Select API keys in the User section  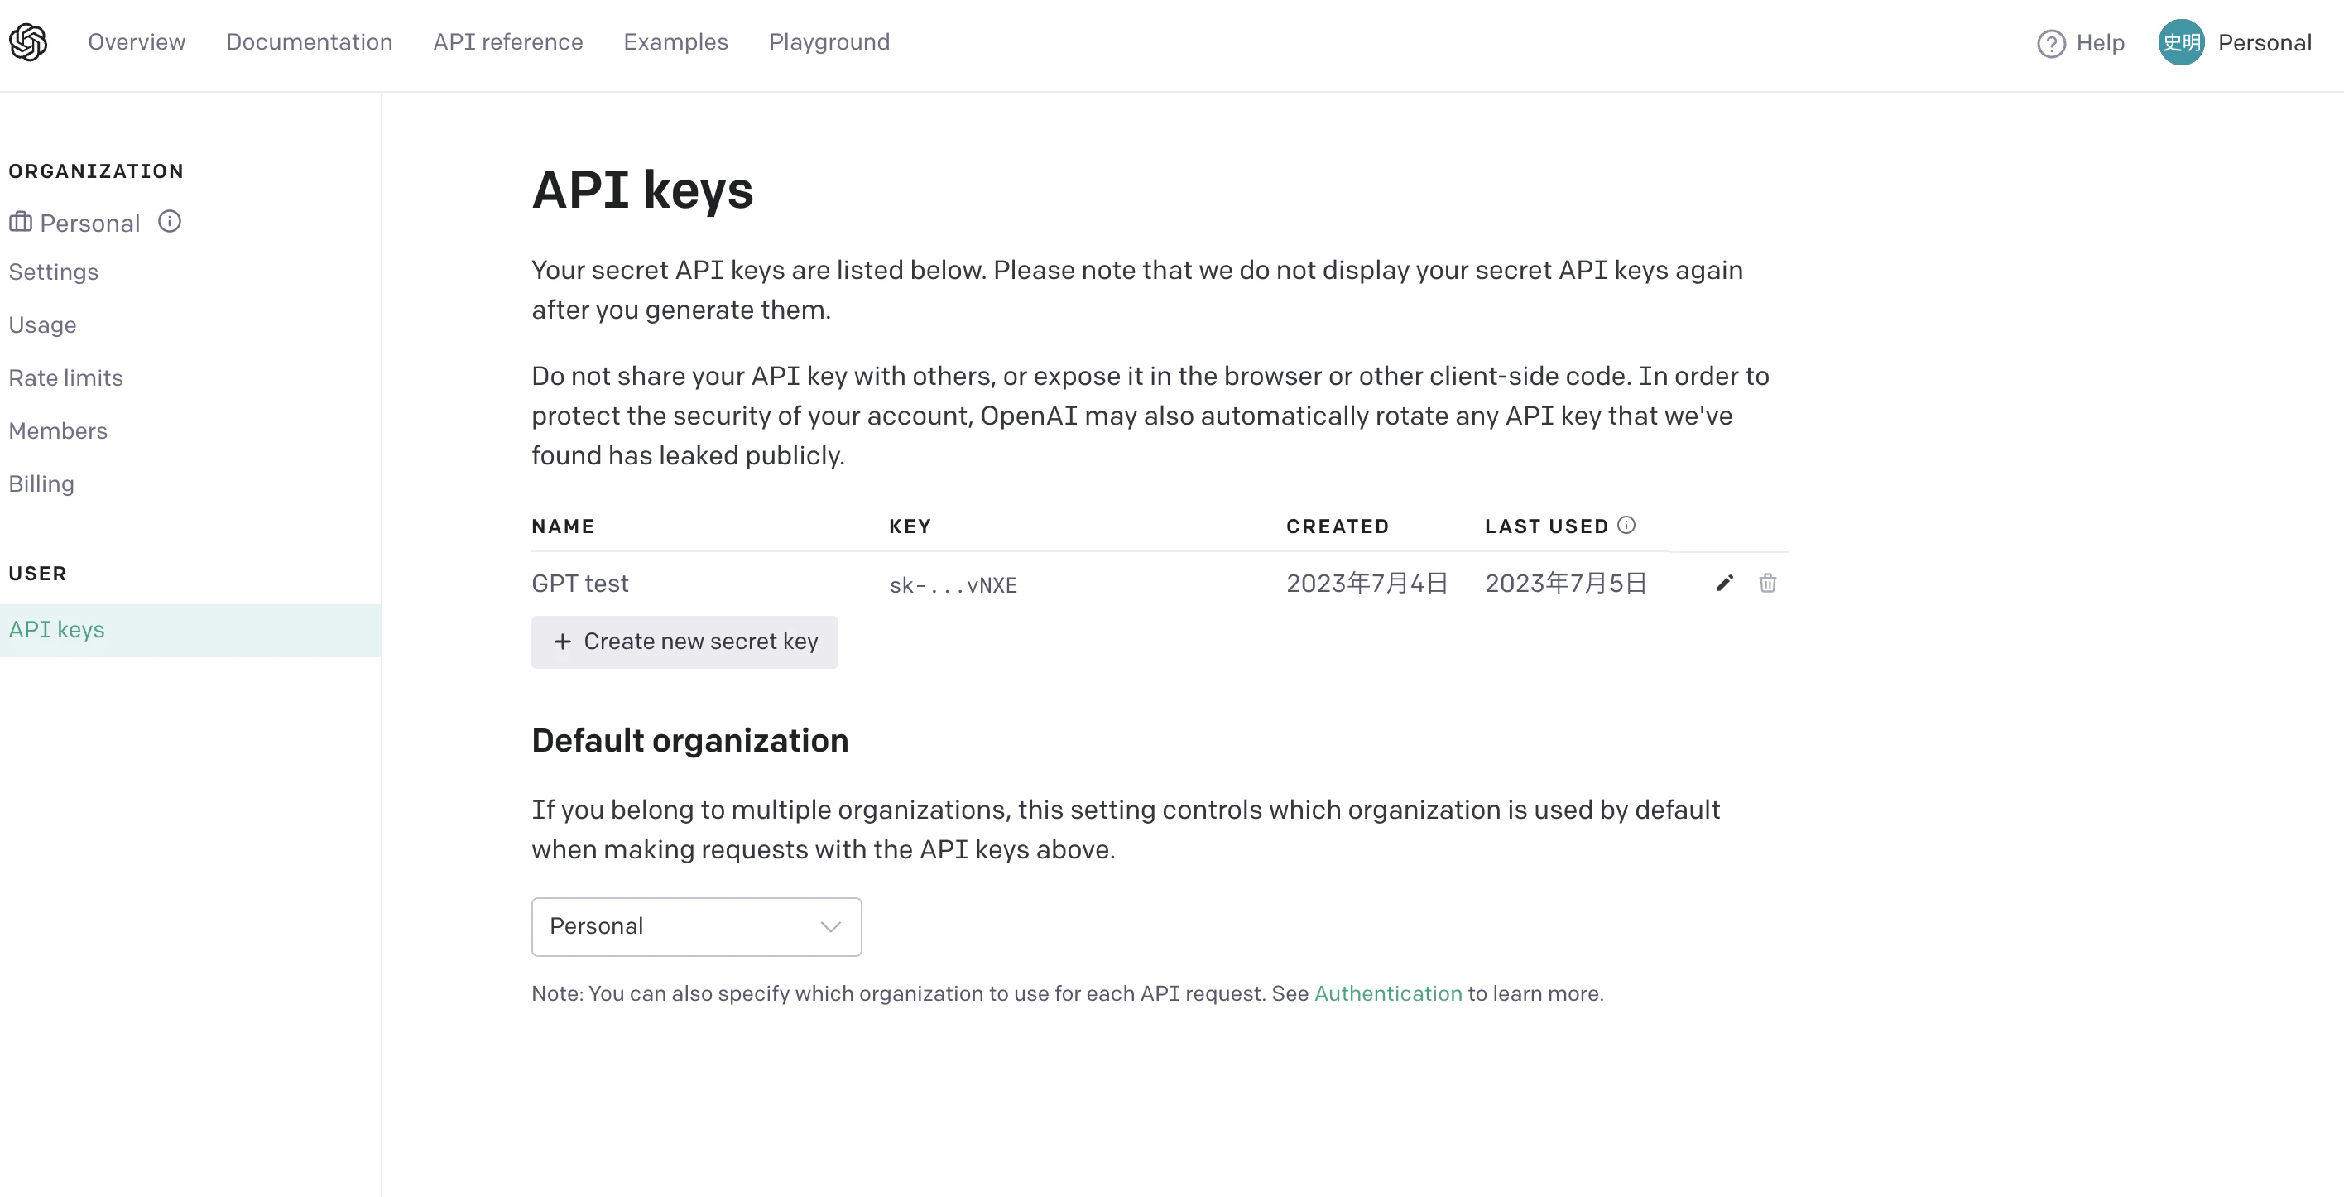tap(190, 630)
